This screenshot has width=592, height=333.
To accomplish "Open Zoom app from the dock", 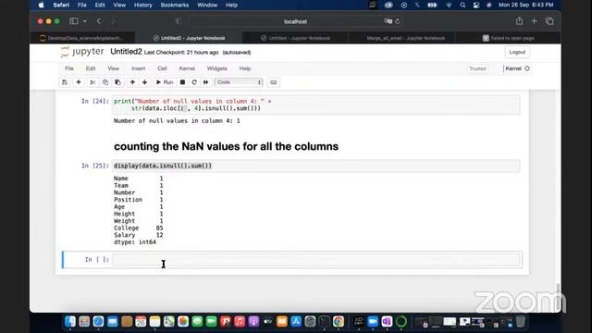I will [x=373, y=321].
